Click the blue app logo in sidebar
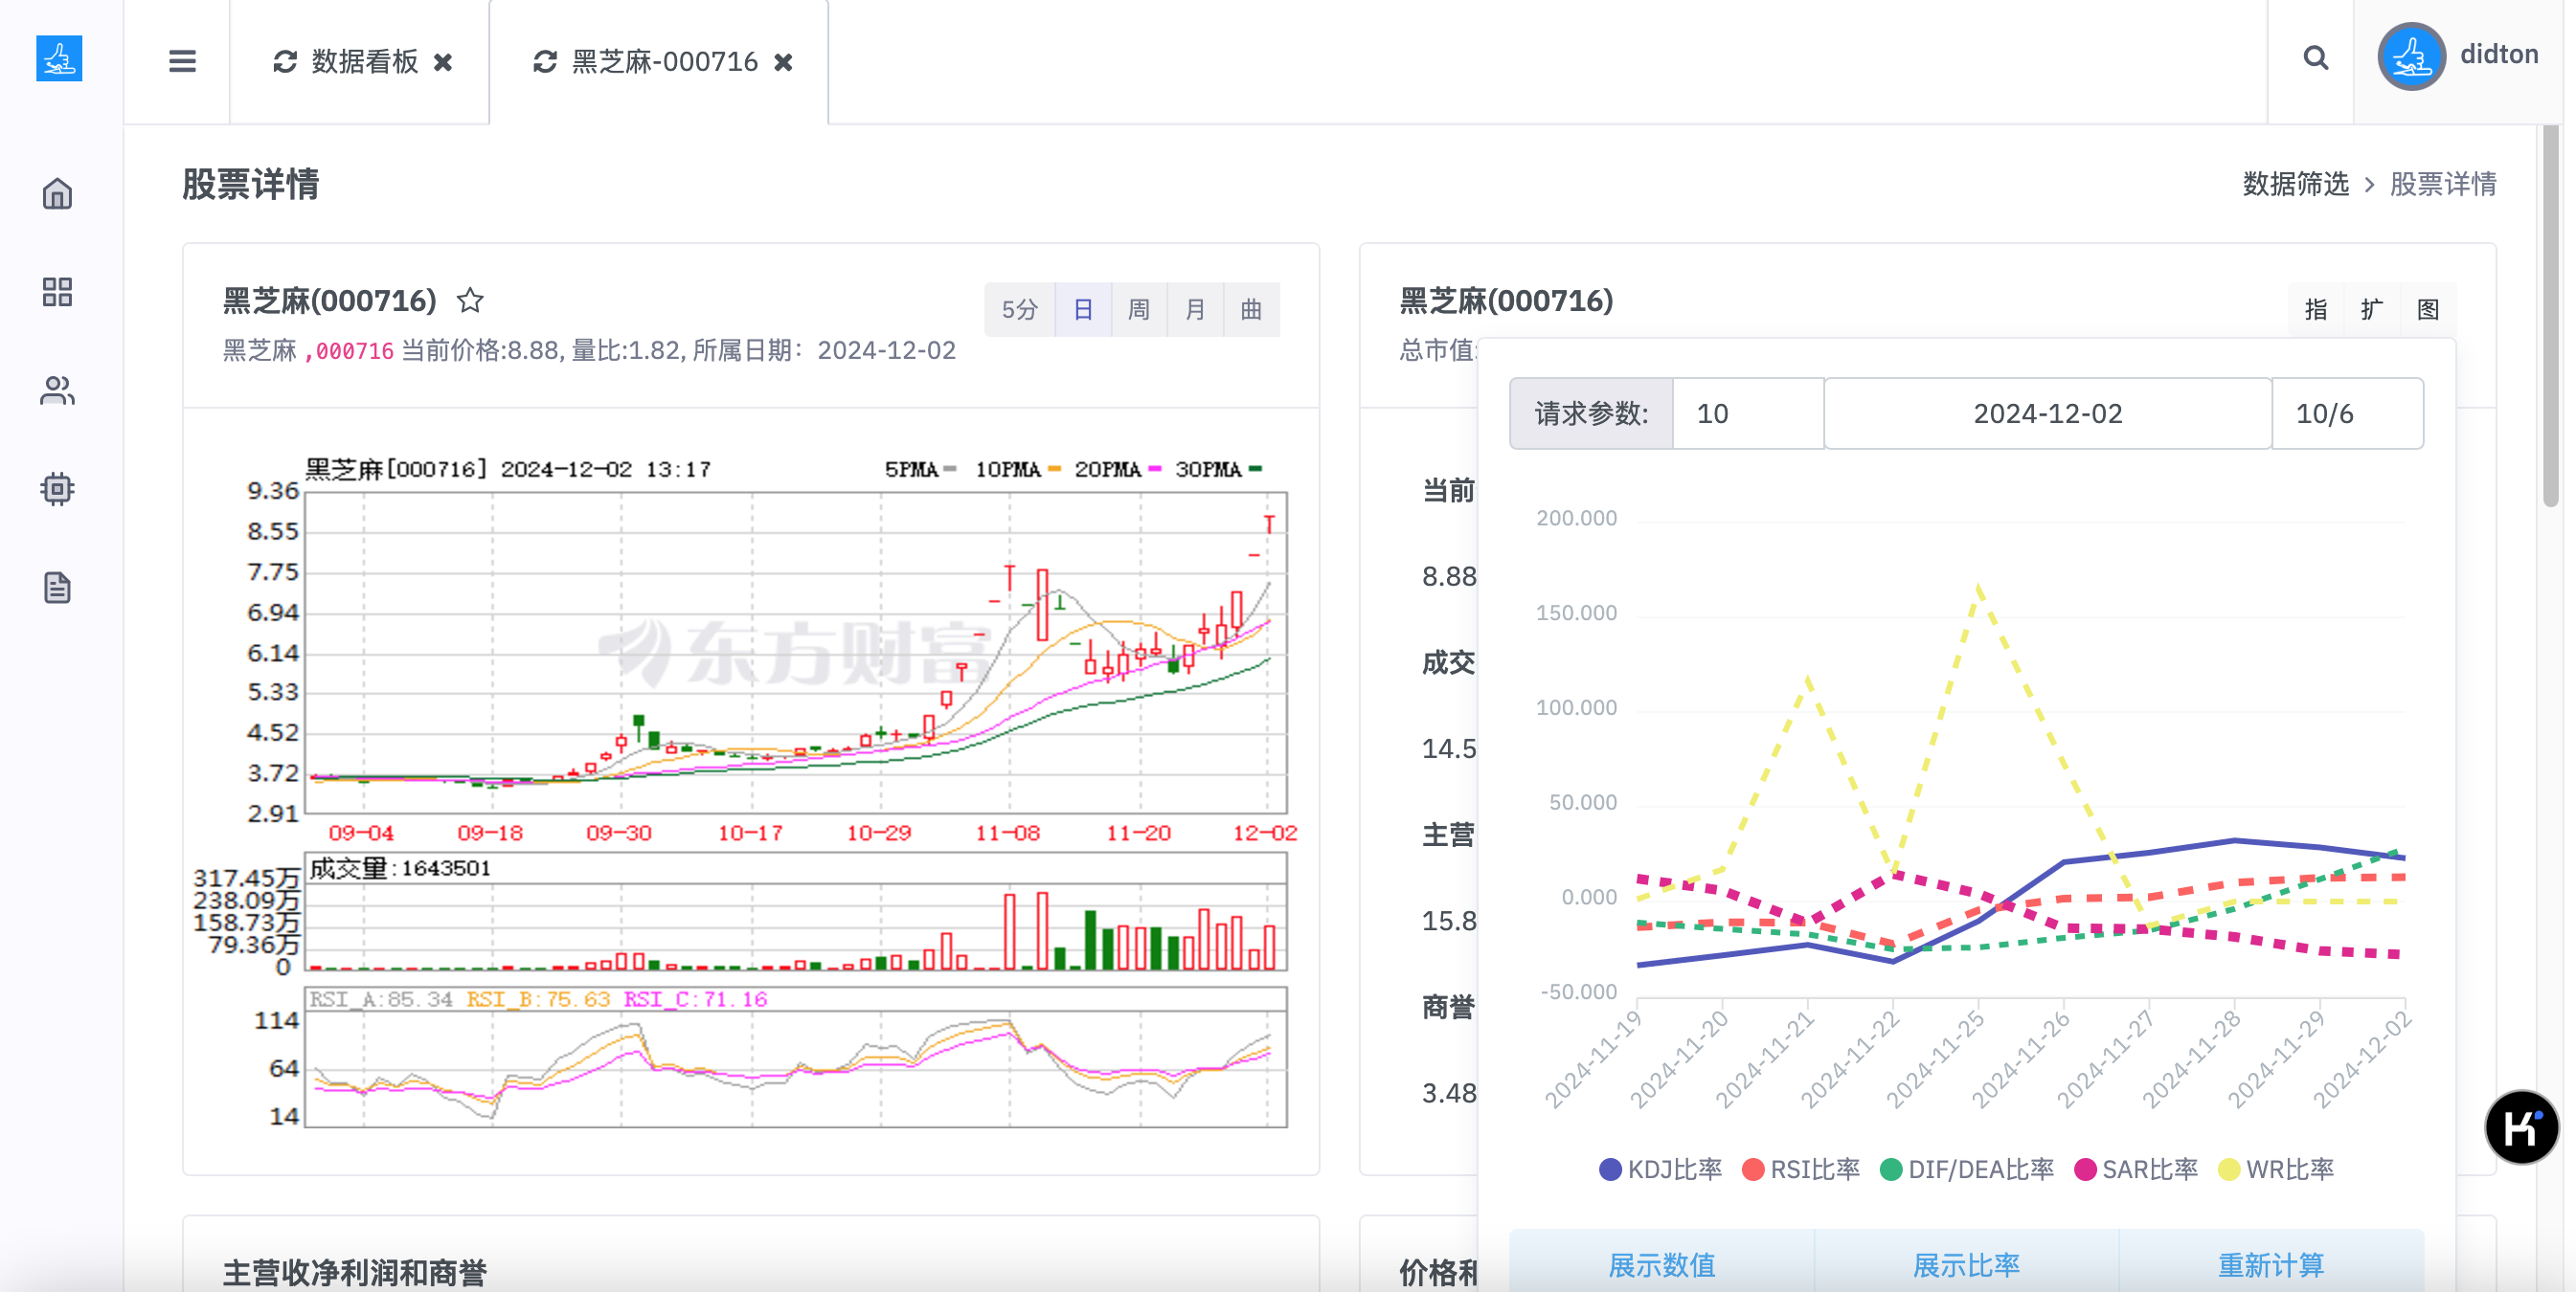 [59, 59]
